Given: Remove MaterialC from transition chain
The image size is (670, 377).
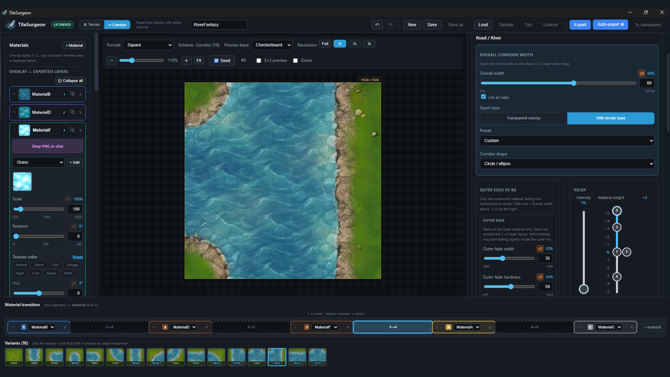Looking at the screenshot, I should [x=632, y=327].
